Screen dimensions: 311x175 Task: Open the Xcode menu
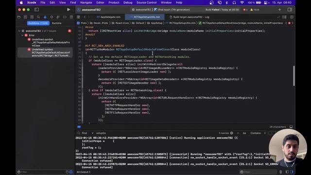click(x=32, y=2)
